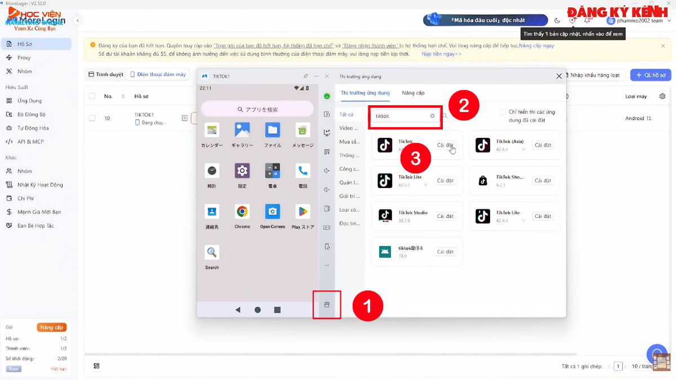Open the 設定 settings app on the phone

242,171
